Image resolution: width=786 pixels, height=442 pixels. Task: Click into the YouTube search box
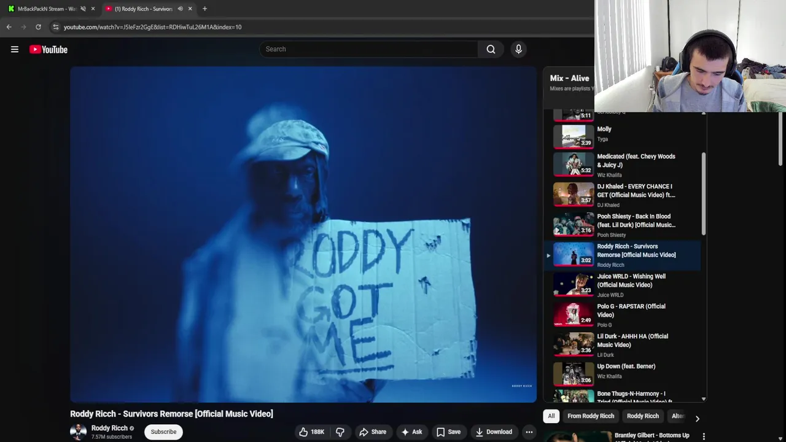pyautogui.click(x=368, y=49)
